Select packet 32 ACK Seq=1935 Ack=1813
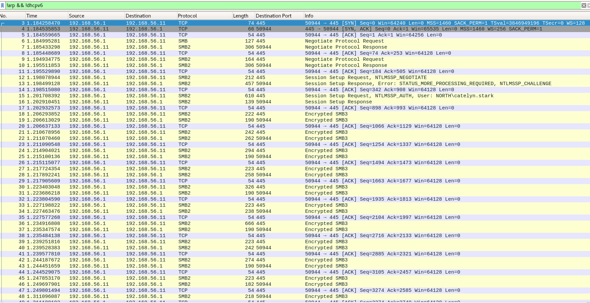The width and height of the screenshot is (590, 303). pos(295,199)
